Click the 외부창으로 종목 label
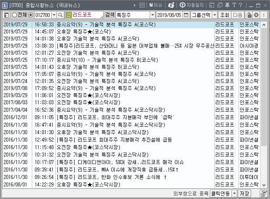 pos(191,193)
